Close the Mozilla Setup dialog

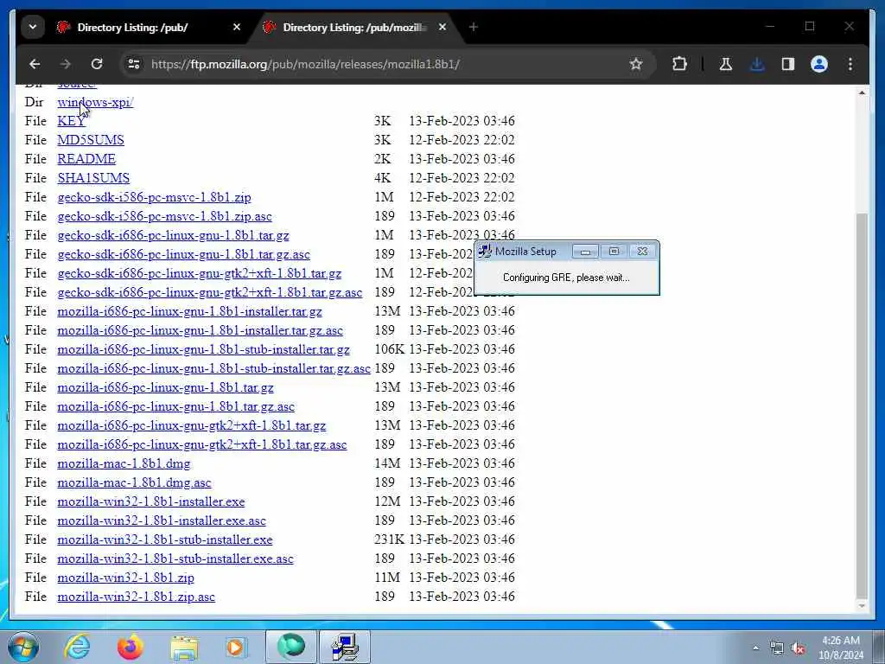(x=642, y=252)
